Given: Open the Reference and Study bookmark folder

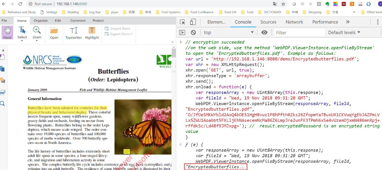Looking at the screenshot, I should click(19, 12).
